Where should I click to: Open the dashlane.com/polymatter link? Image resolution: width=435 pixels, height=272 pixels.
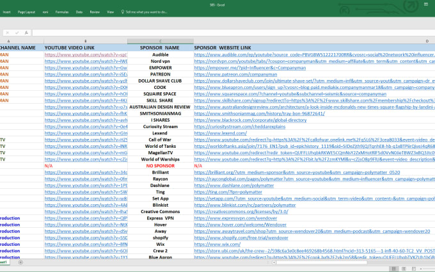pyautogui.click(x=234, y=186)
